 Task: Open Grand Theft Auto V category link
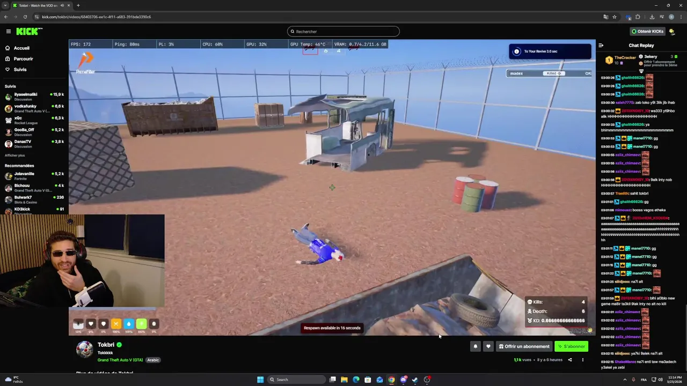pos(120,360)
